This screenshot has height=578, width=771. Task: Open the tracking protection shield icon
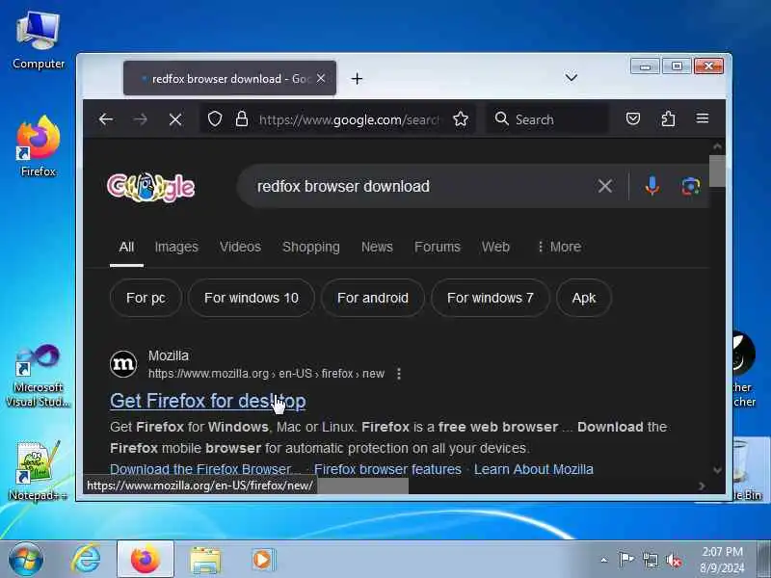pos(215,118)
